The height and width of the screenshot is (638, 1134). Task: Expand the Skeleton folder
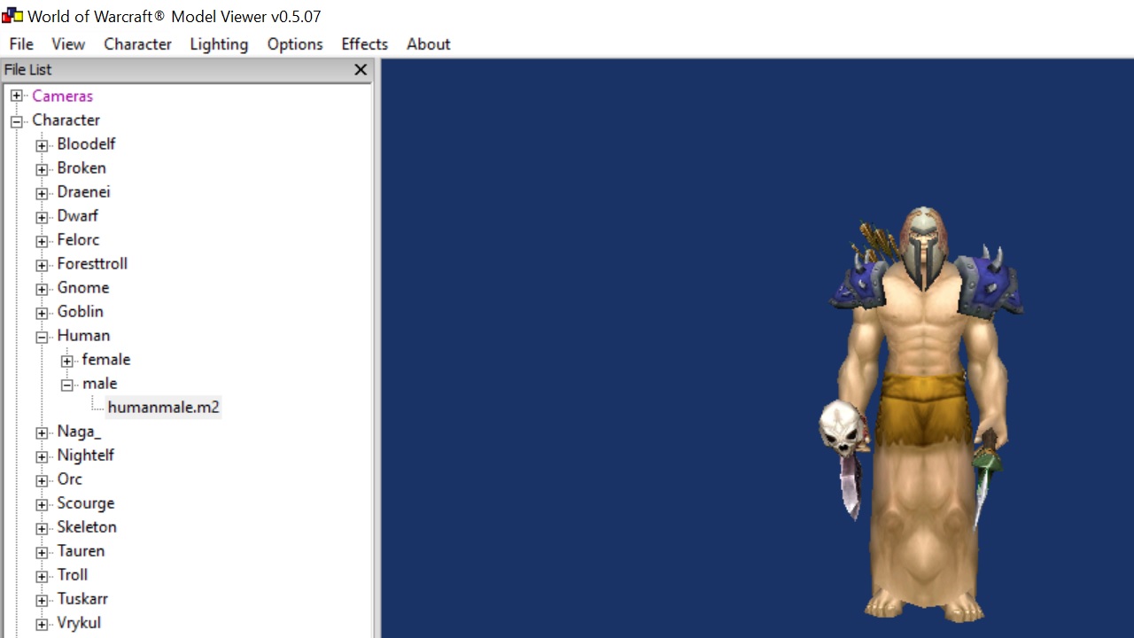[42, 527]
